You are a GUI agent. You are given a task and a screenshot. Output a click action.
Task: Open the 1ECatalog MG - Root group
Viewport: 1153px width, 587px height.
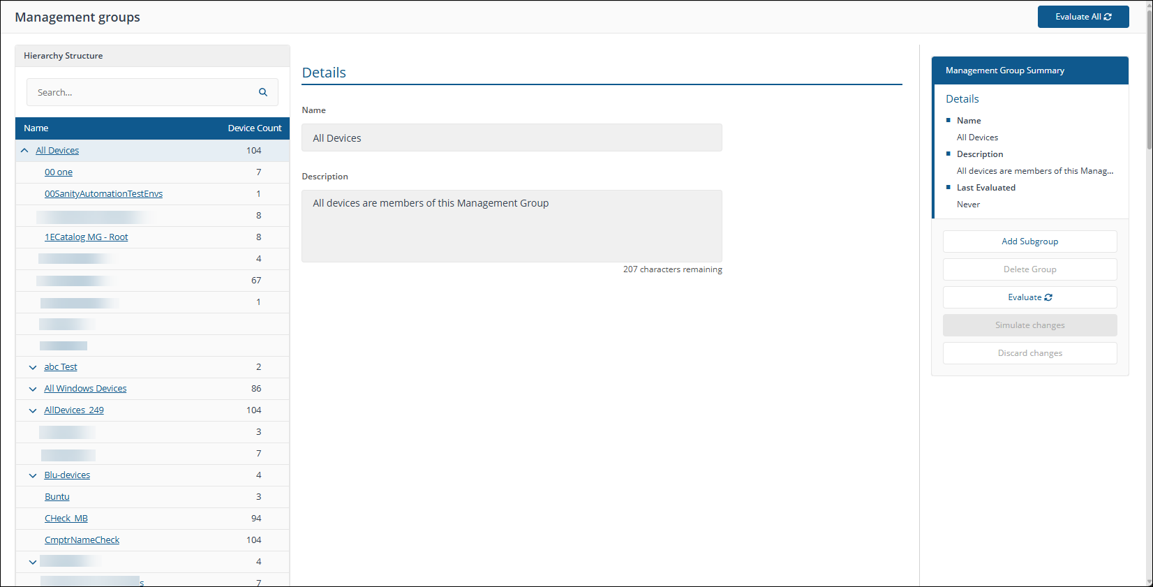(x=87, y=237)
